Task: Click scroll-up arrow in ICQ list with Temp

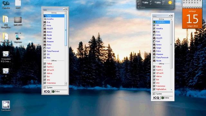Action: (66, 13)
